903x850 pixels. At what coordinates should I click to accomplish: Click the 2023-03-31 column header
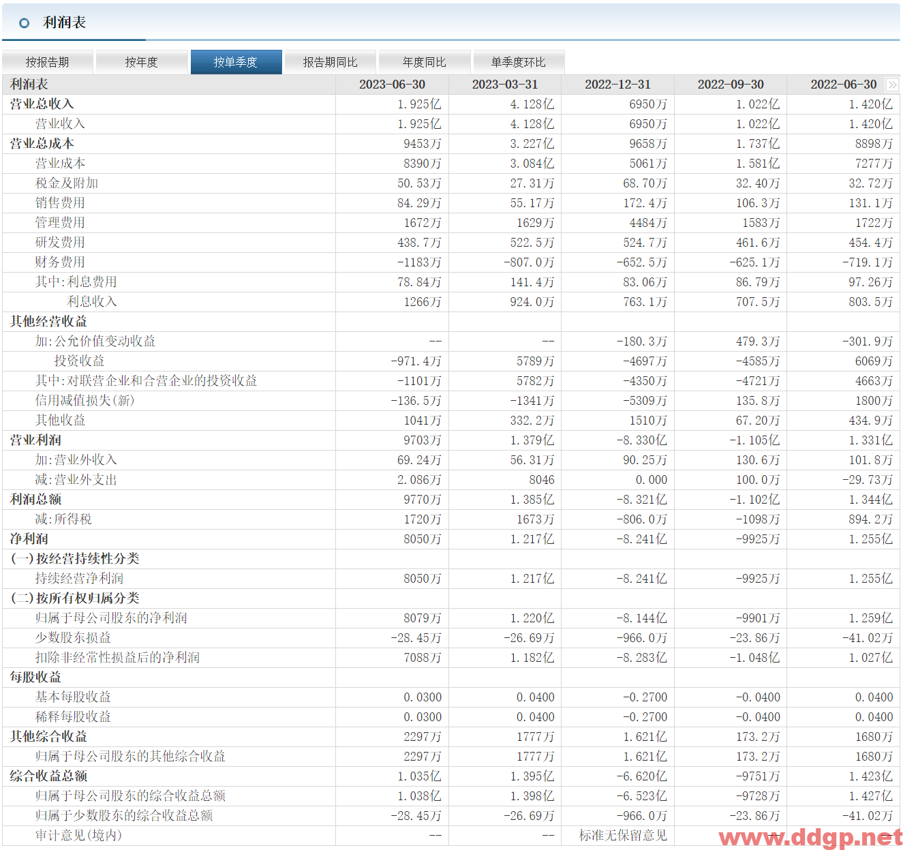(x=505, y=85)
